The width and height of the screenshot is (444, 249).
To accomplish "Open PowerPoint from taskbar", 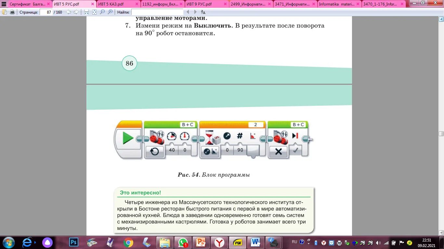I will pyautogui.click(x=201, y=243).
